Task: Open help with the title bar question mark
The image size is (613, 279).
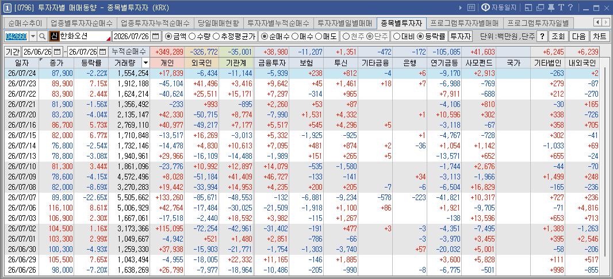Action: [570, 7]
